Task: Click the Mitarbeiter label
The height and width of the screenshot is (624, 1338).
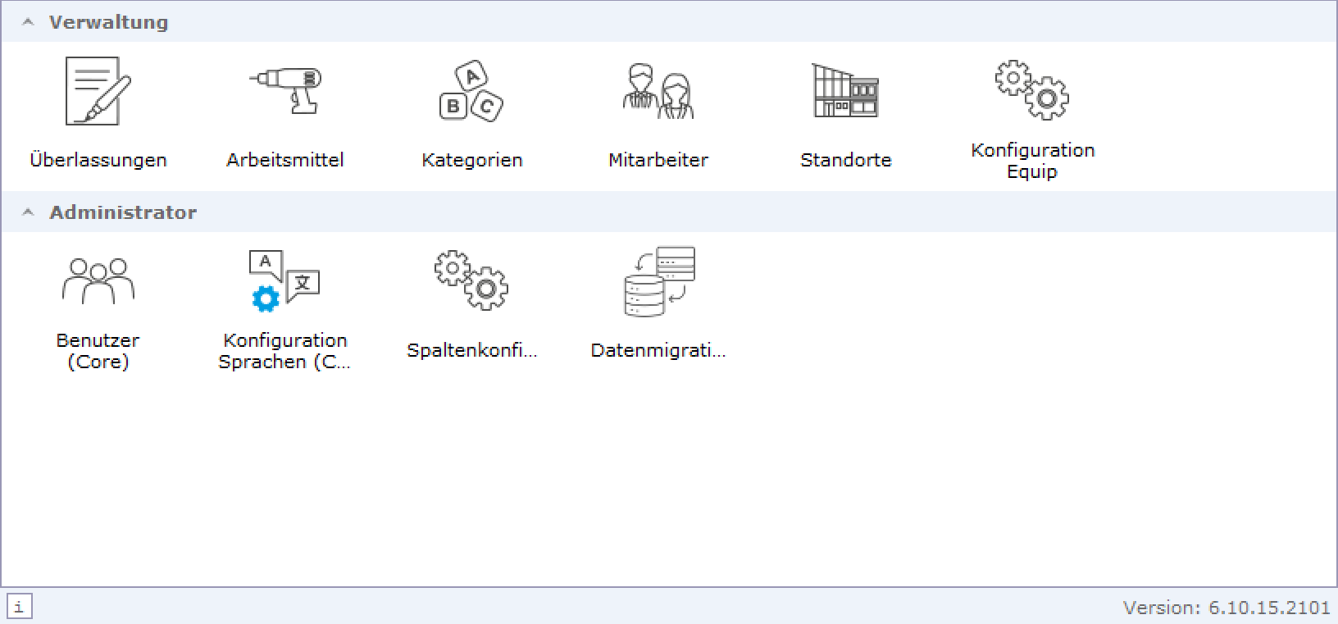Action: coord(658,160)
